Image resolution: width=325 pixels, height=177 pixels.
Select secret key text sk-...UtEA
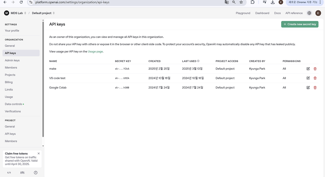(x=122, y=78)
